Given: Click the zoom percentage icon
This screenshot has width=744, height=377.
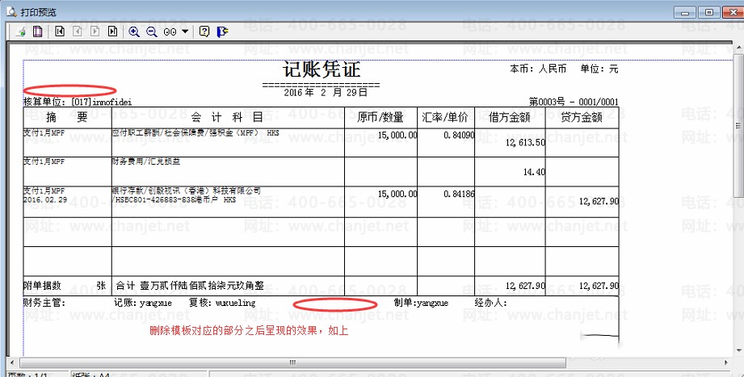Looking at the screenshot, I should point(170,31).
